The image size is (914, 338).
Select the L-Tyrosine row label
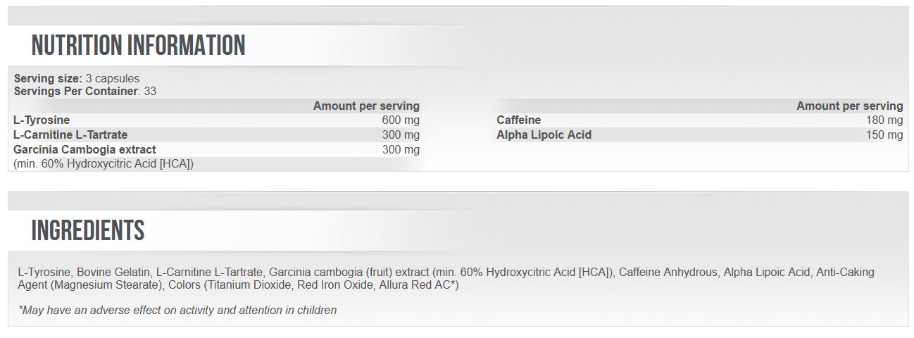click(x=42, y=120)
